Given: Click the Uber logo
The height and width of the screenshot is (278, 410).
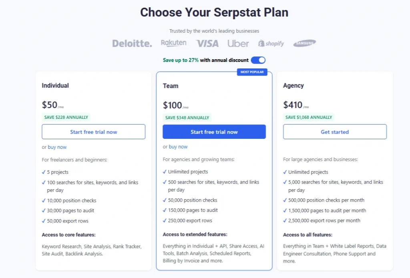Looking at the screenshot, I should [238, 43].
